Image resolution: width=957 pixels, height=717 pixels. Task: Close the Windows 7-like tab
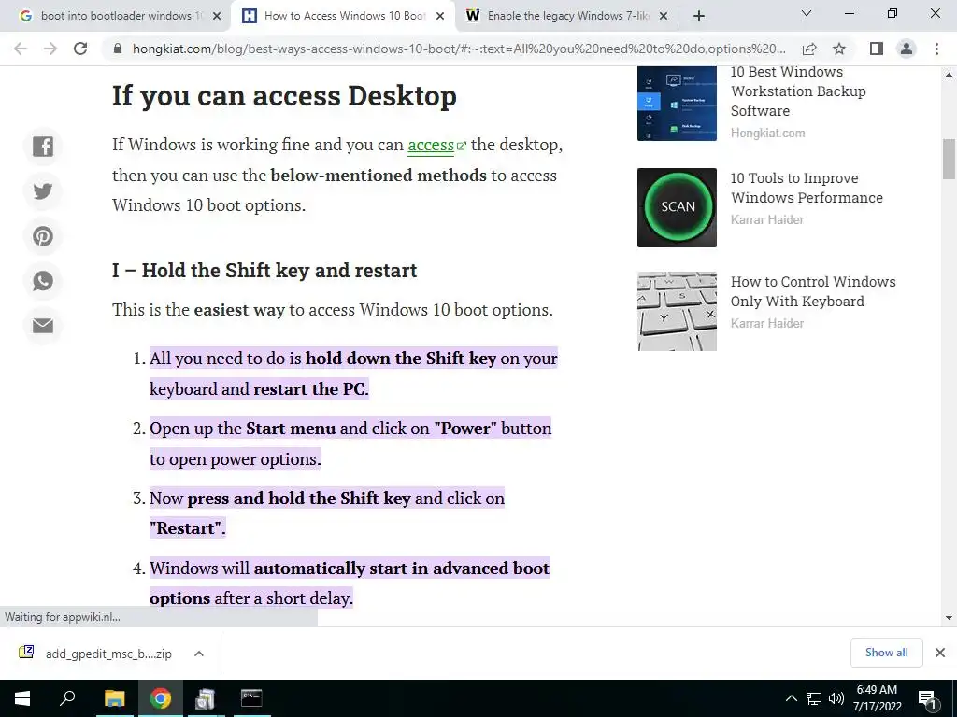click(x=664, y=16)
